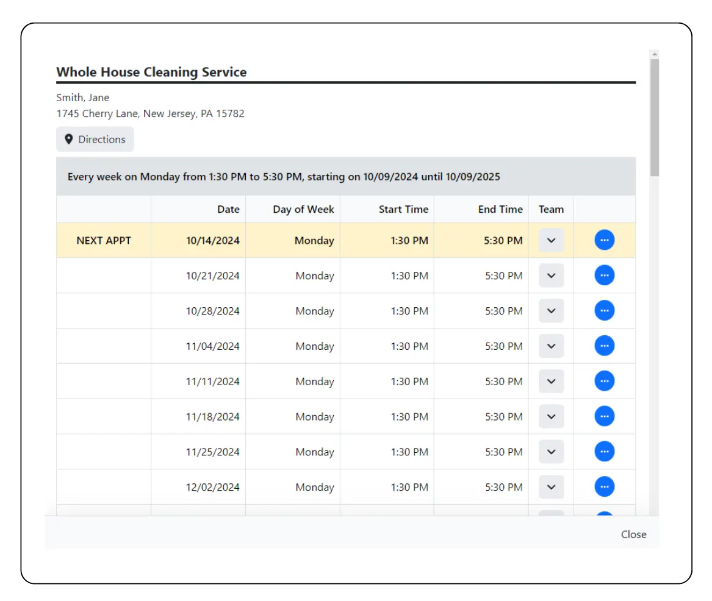Click the recurring schedule summary banner

346,176
